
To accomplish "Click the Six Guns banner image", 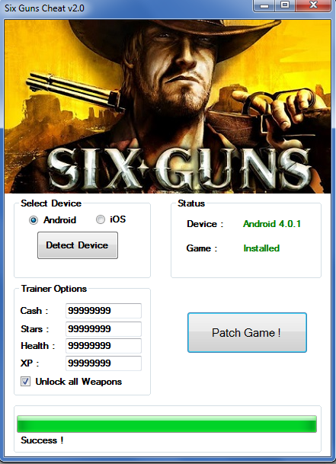I will pos(168,107).
